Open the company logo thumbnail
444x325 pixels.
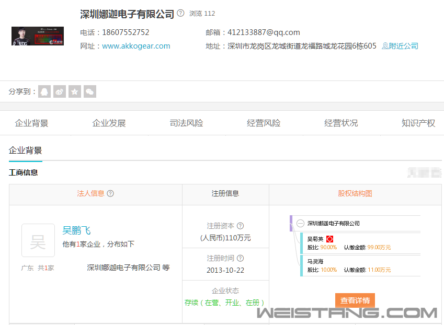[38, 36]
